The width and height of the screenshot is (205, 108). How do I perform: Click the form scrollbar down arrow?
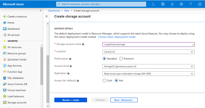click(48, 106)
